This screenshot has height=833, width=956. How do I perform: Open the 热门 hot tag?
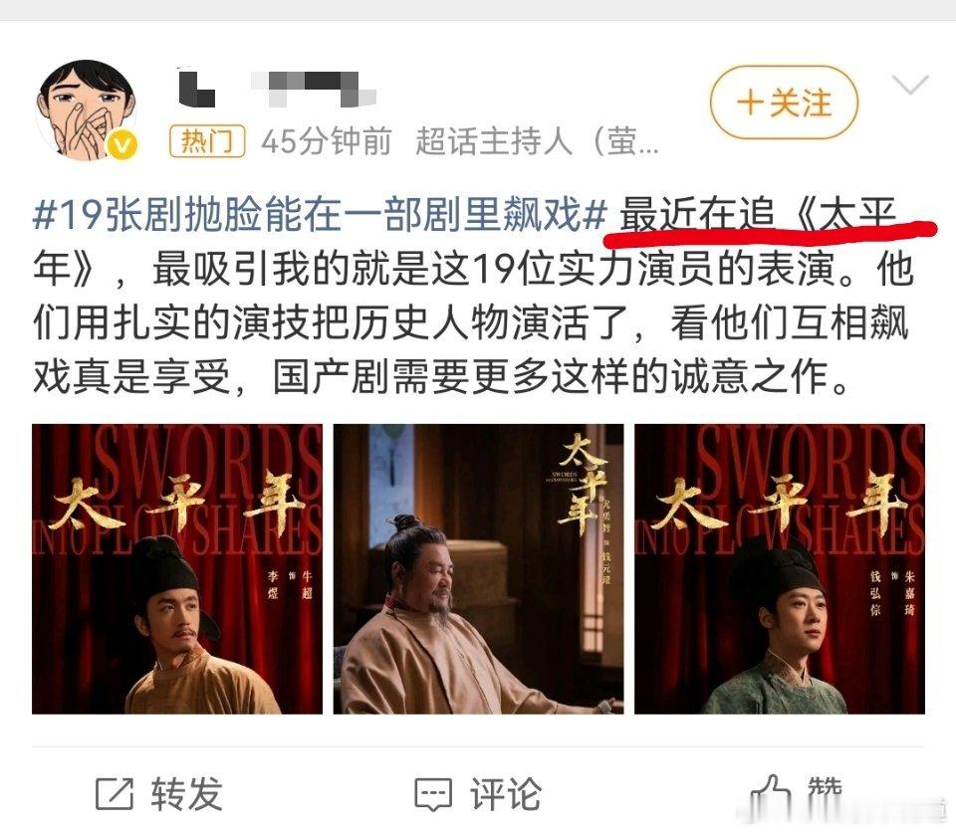coord(207,141)
